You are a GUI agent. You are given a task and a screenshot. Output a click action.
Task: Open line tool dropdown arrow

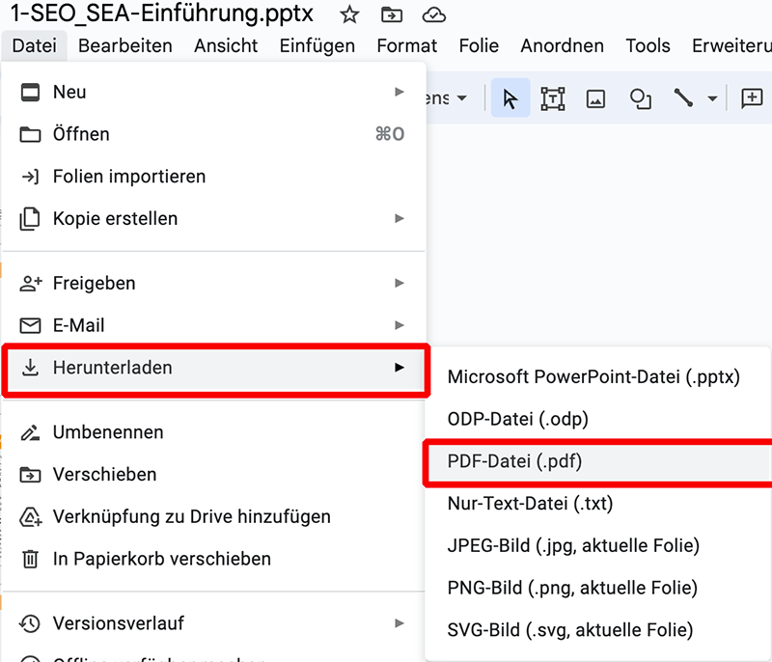[713, 98]
